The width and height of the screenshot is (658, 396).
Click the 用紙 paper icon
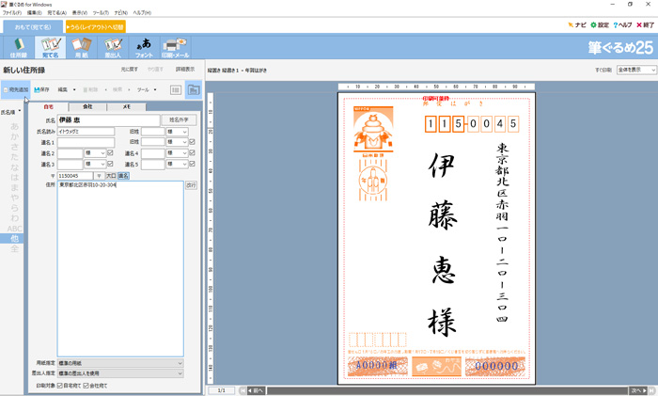click(x=84, y=46)
